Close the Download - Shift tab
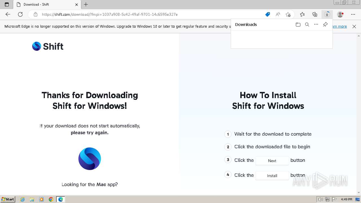Screen dimensions: 361x203 tap(76, 5)
